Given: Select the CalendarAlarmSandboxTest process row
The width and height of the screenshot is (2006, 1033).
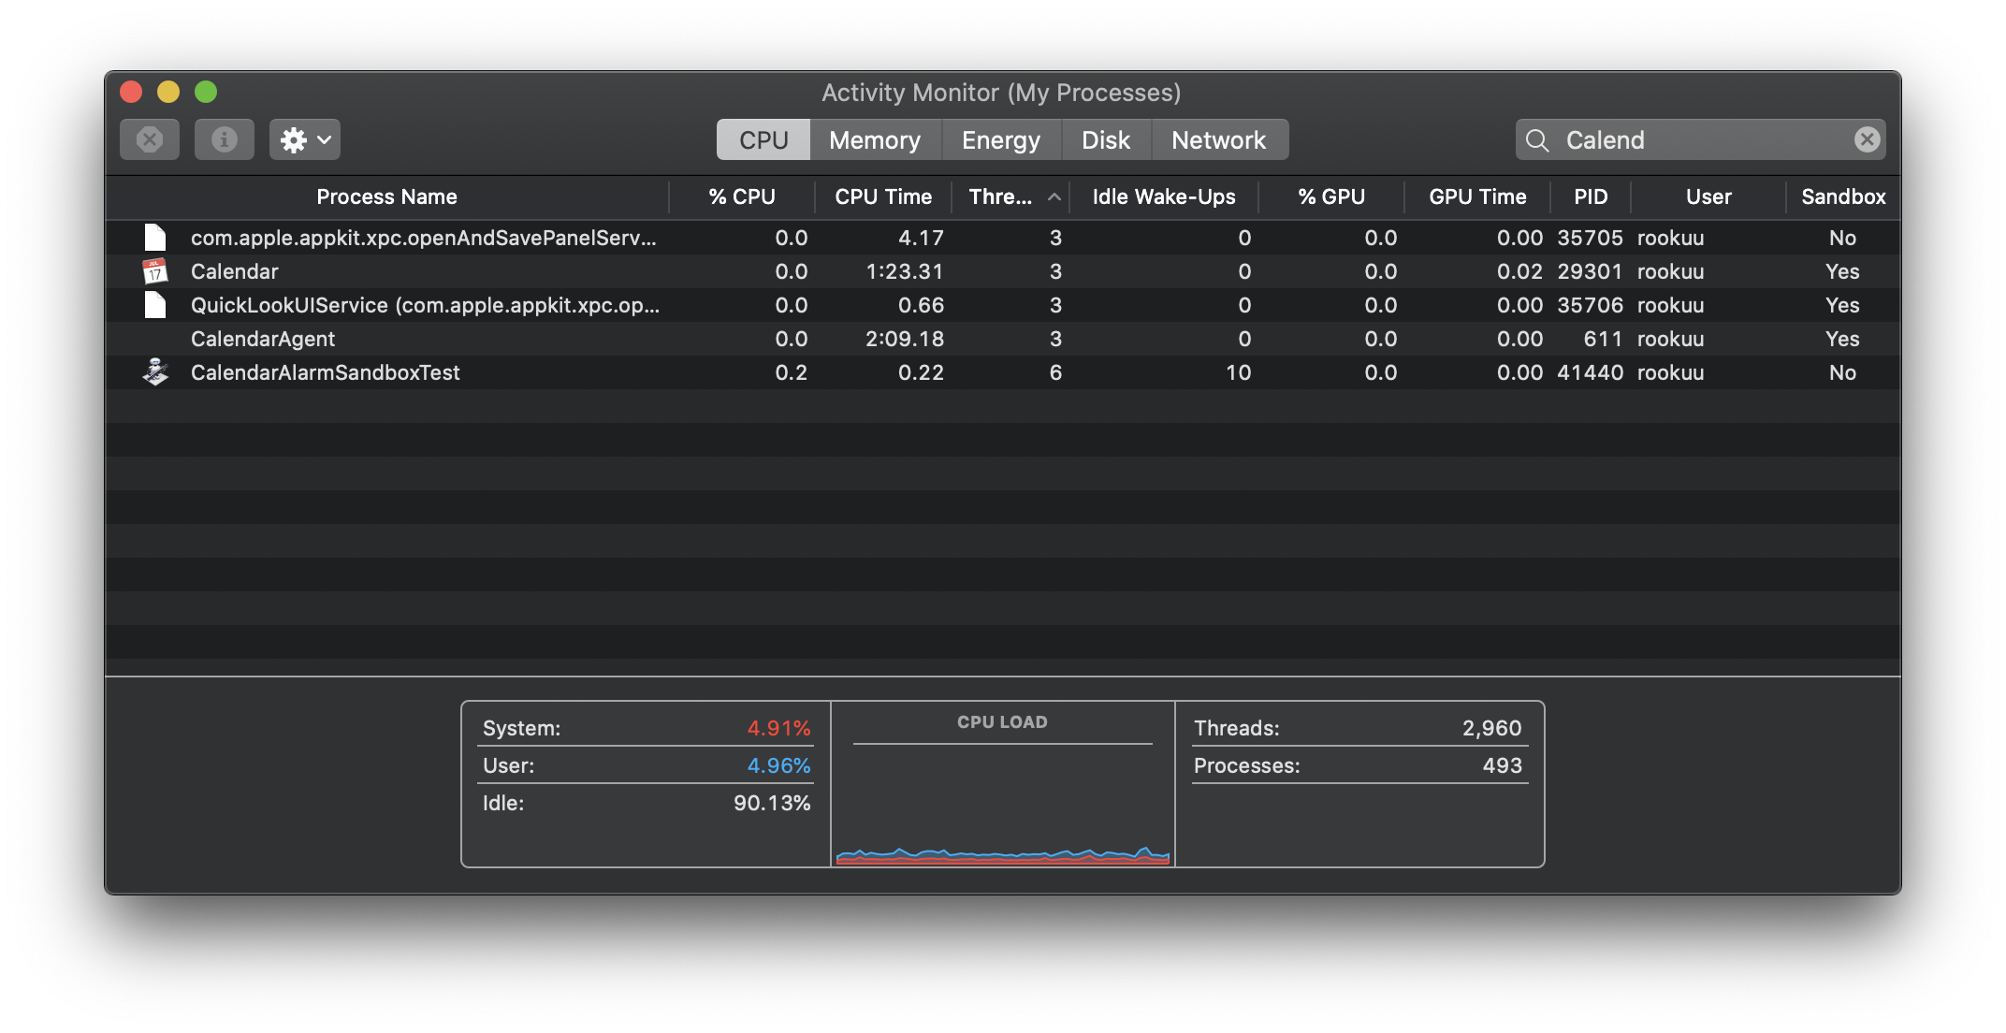Looking at the screenshot, I should click(x=1003, y=372).
